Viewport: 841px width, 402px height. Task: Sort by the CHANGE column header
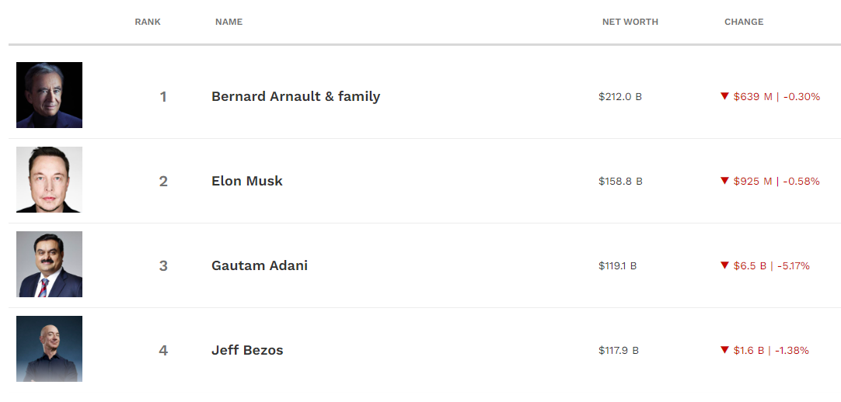coord(744,22)
